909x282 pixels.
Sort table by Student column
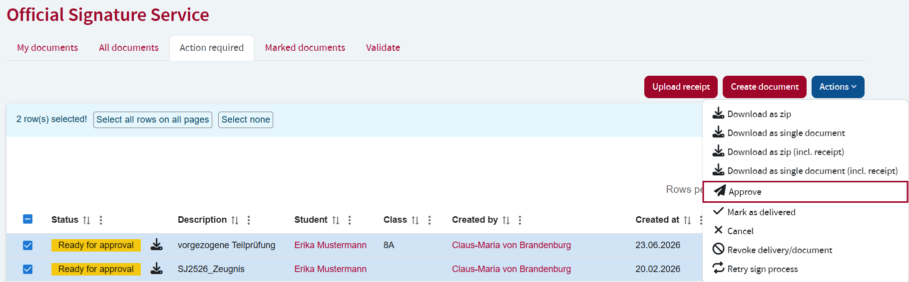[x=336, y=220]
